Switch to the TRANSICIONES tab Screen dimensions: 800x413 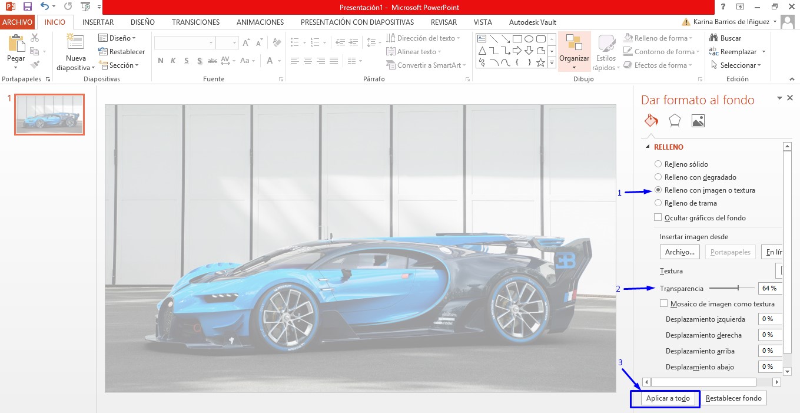click(x=195, y=22)
